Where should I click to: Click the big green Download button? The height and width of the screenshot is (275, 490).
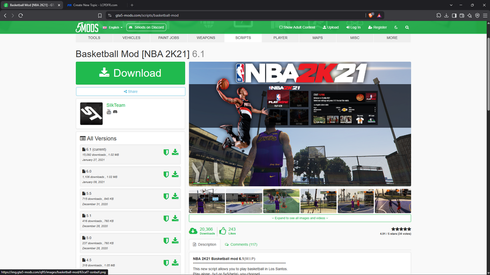click(x=130, y=73)
